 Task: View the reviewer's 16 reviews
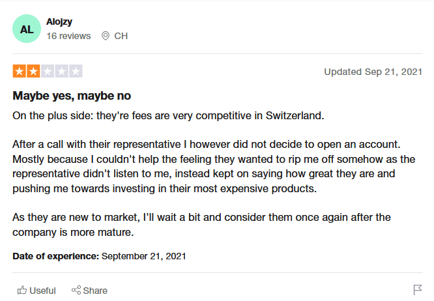click(68, 36)
